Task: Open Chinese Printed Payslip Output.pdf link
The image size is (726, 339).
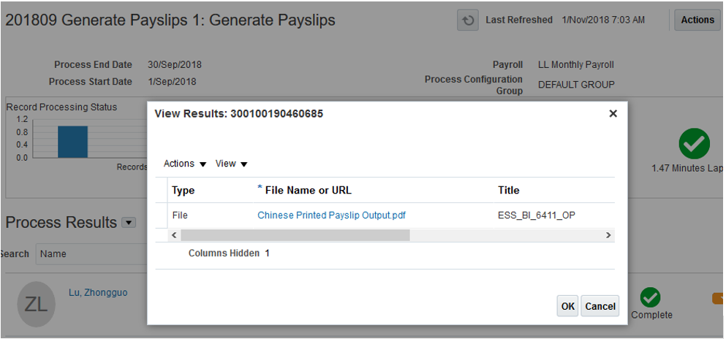Action: click(x=331, y=216)
